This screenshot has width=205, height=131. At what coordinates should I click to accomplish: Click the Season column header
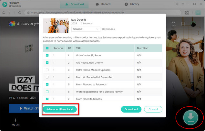pos(58,48)
